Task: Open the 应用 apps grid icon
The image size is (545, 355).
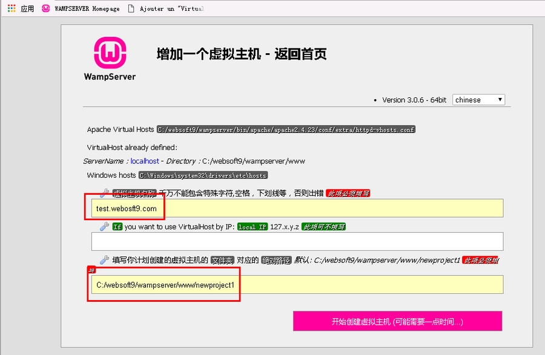Action: click(x=12, y=8)
